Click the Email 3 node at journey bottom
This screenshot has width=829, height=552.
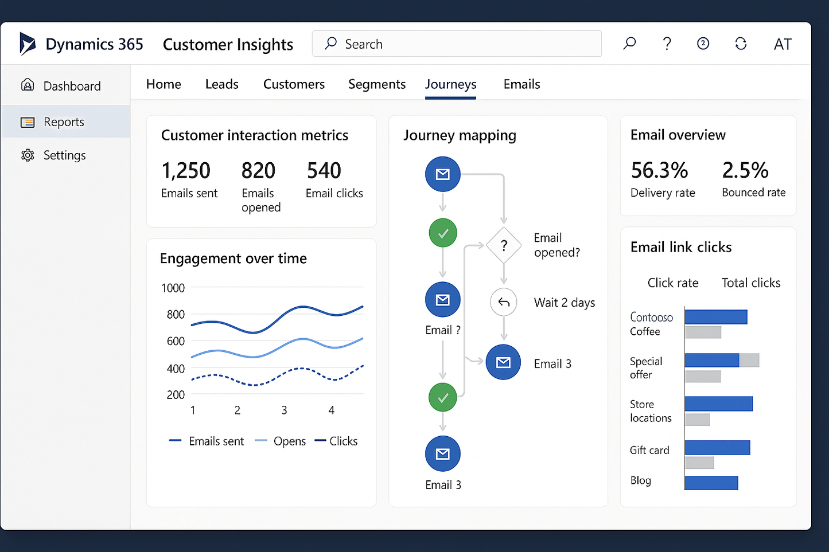(442, 453)
